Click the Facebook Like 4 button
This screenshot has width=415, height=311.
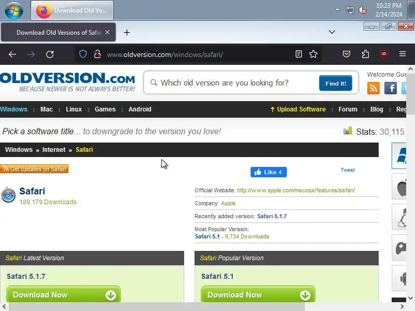268,172
